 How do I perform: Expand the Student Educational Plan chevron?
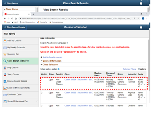37,101
